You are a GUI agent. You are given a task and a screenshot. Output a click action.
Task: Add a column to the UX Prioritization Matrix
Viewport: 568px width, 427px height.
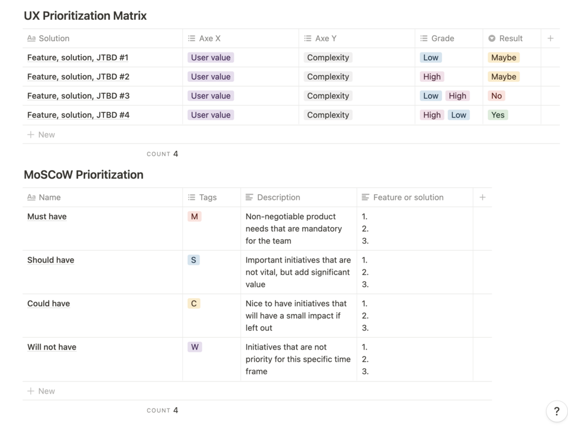pos(550,38)
